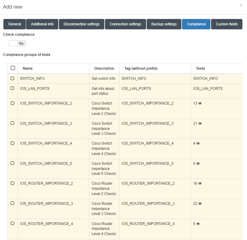The height and width of the screenshot is (240, 247).
Task: Check the SWITCH_INFO row checkbox
Action: (x=13, y=78)
